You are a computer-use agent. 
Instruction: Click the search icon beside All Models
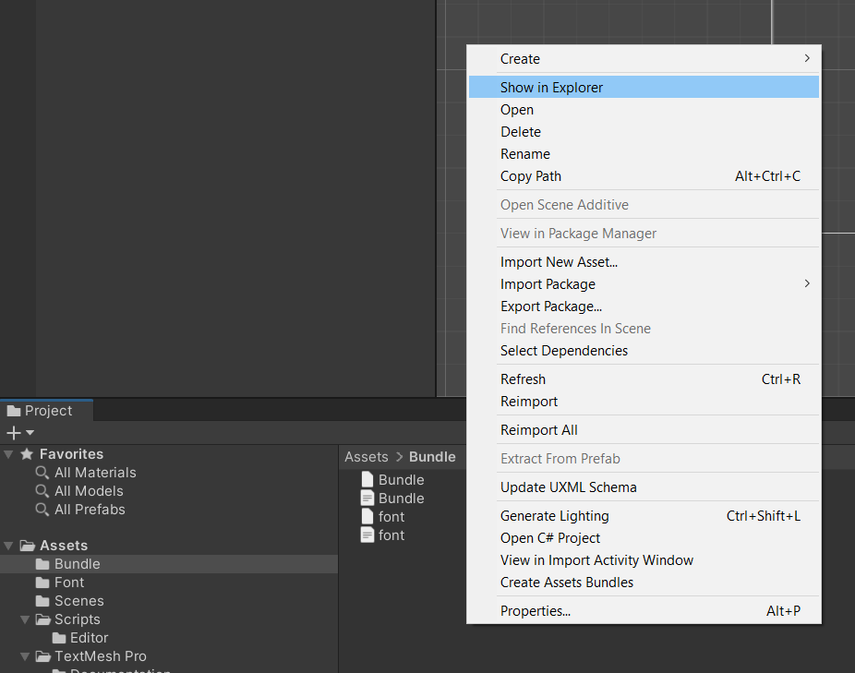tap(42, 491)
